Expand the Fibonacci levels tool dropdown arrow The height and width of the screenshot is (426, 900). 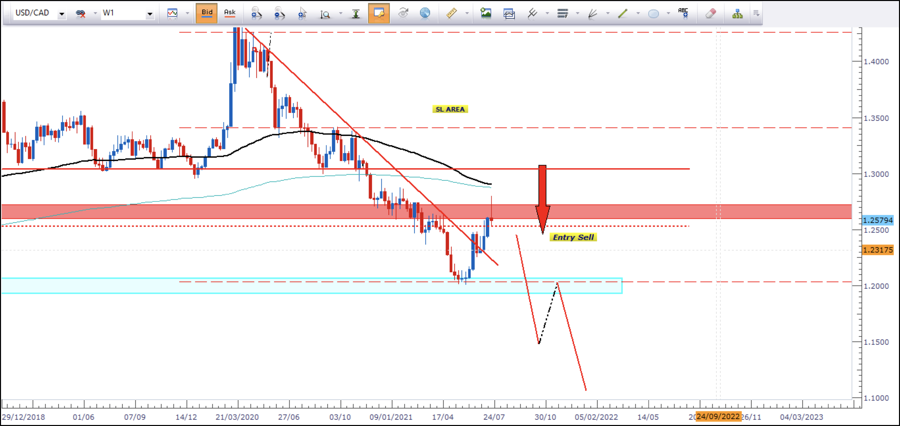pos(577,14)
